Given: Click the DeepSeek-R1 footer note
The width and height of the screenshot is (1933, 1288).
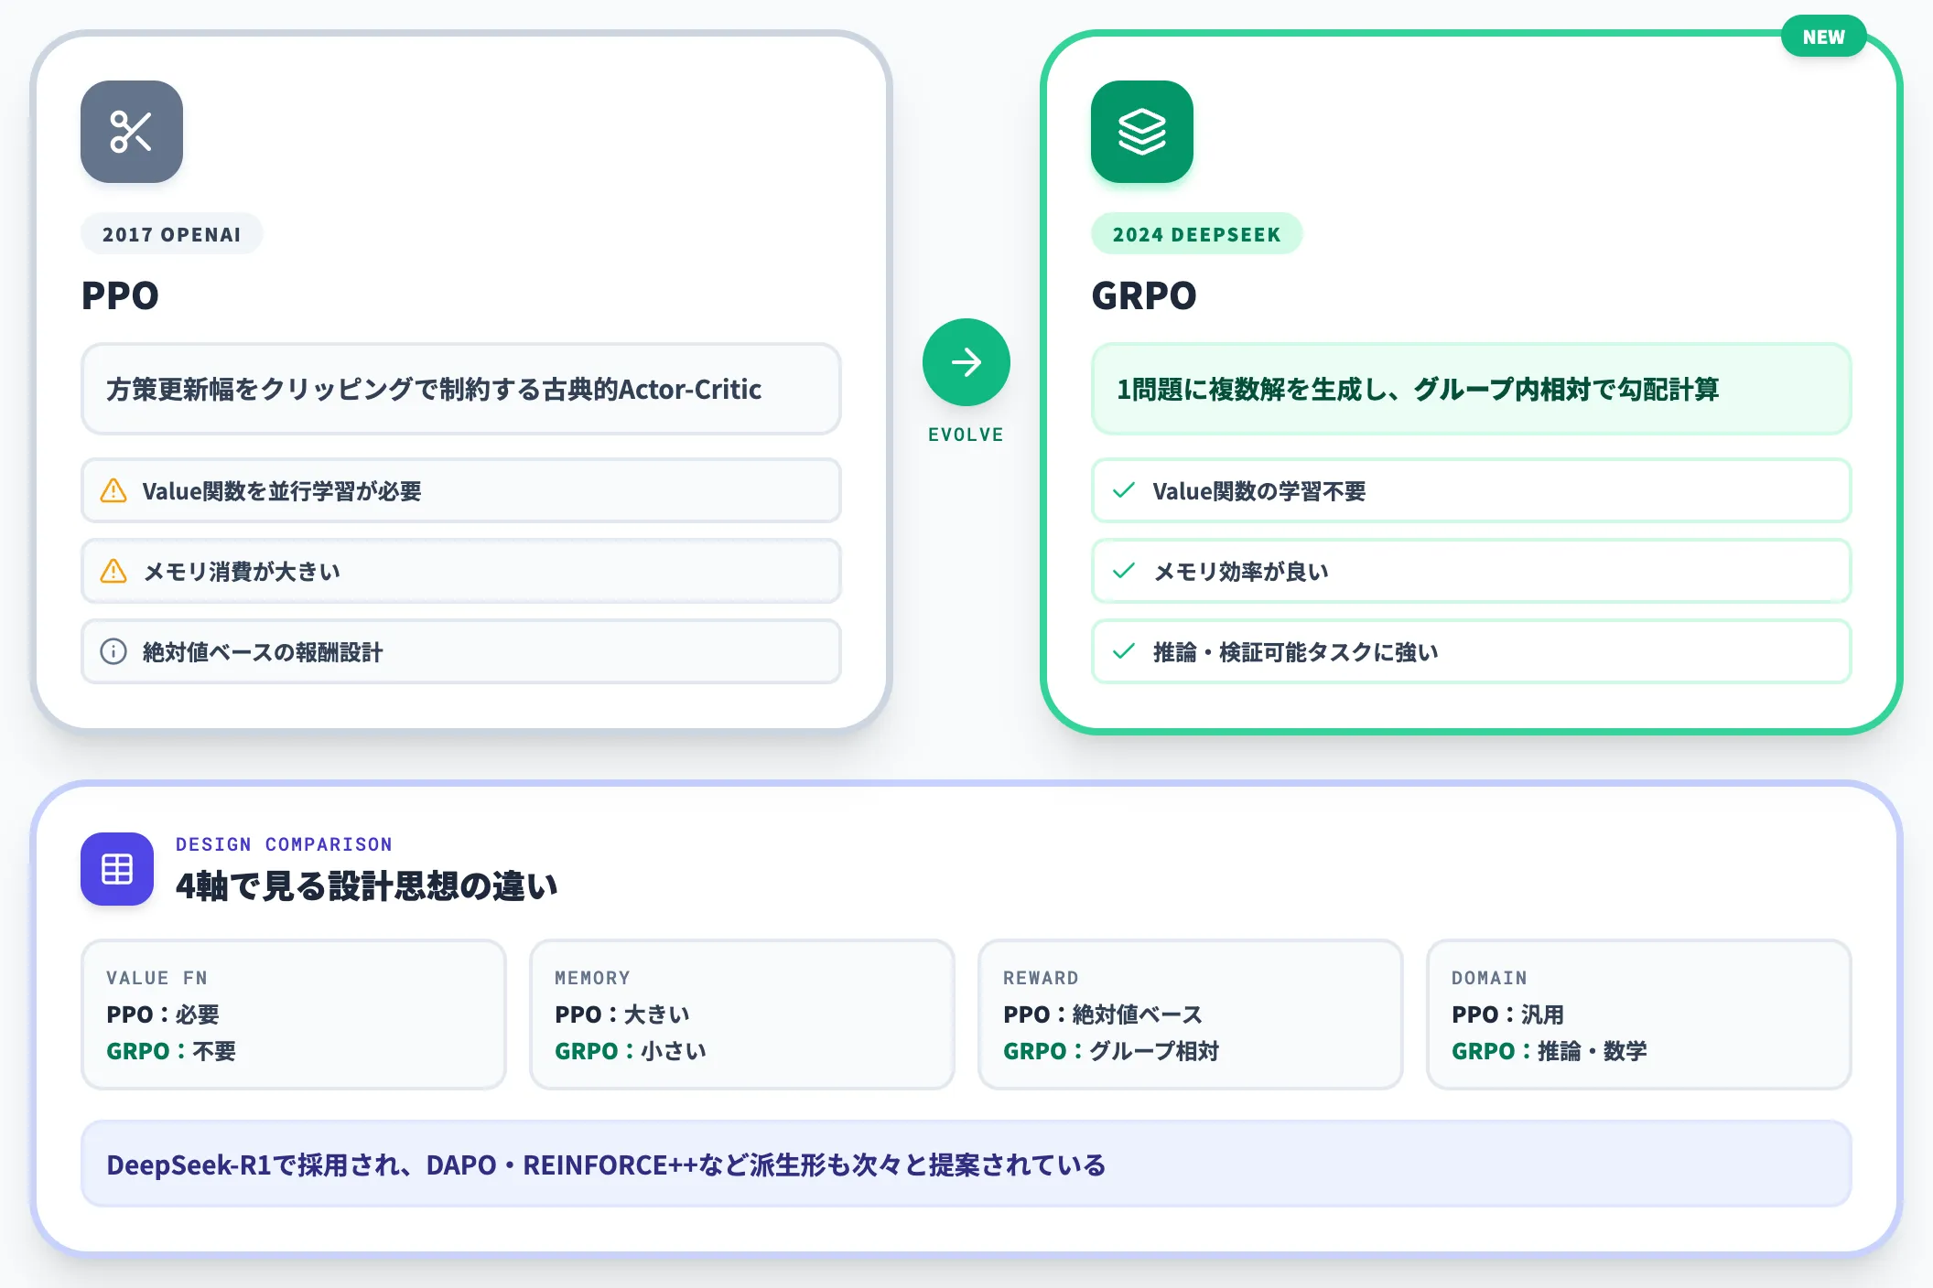Looking at the screenshot, I should pos(966,1165).
